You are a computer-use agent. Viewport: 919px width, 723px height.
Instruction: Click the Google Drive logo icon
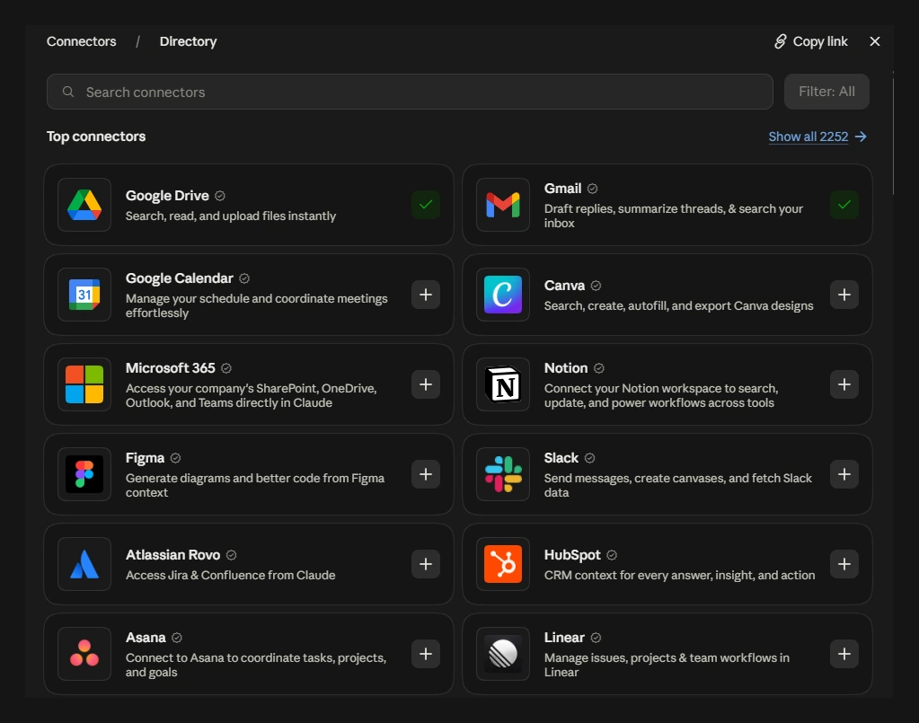[x=84, y=205]
